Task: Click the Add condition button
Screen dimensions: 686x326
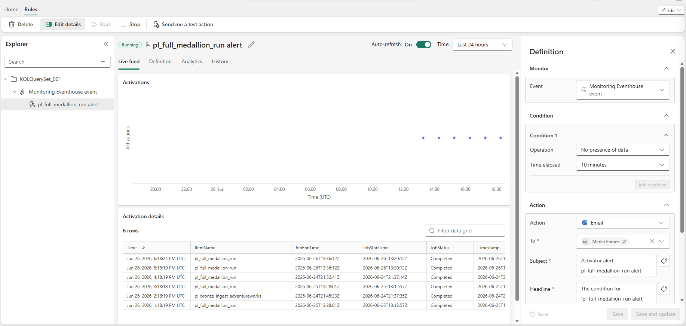Action: 652,185
